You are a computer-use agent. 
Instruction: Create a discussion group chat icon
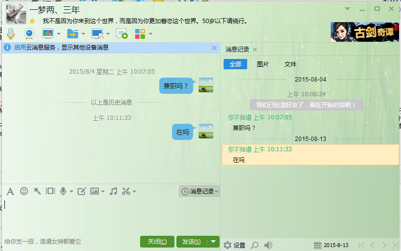pos(121,33)
